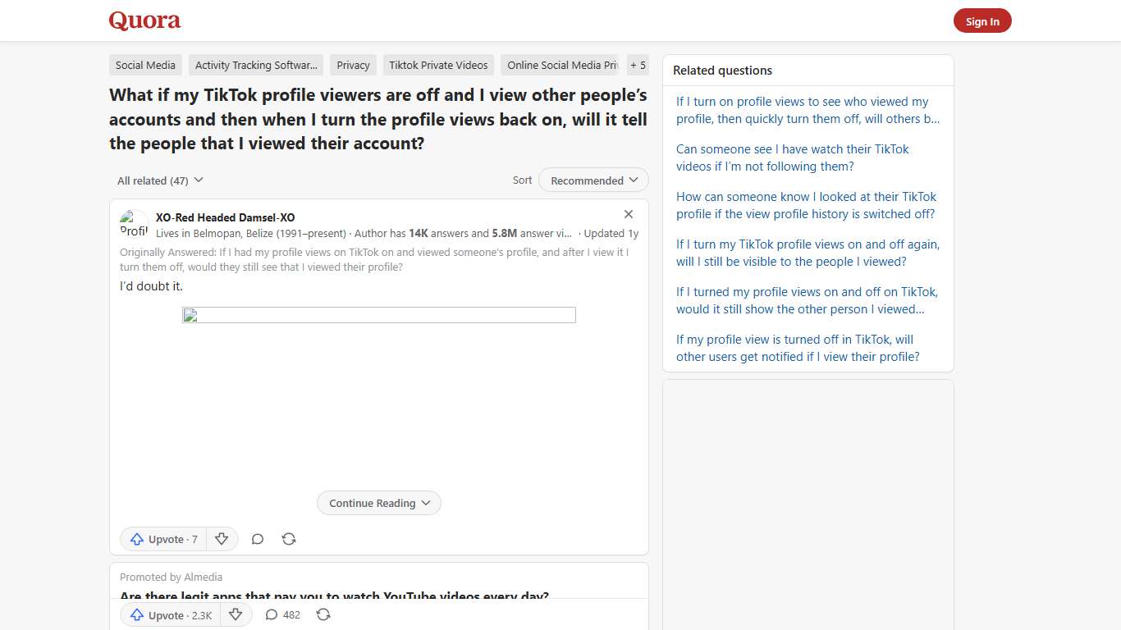
Task: Upvote the XO-Red Headed Damsel-XO answer
Action: (x=162, y=539)
